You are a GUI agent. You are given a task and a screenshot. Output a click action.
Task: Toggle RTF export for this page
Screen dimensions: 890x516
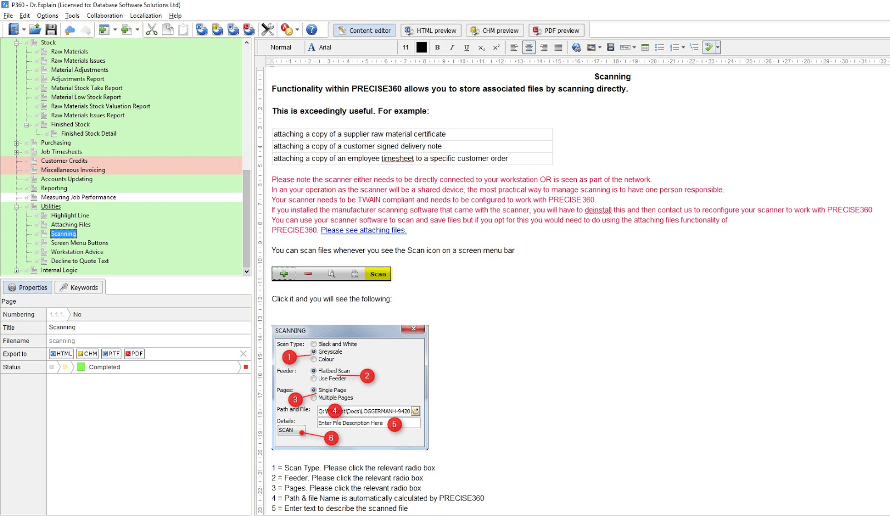[x=112, y=354]
